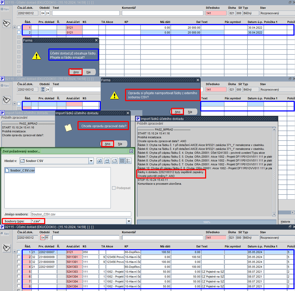Screen dimensions: 295x291
Task: Click the Home folder icon in file chooser
Action: pyautogui.click(x=107, y=161)
